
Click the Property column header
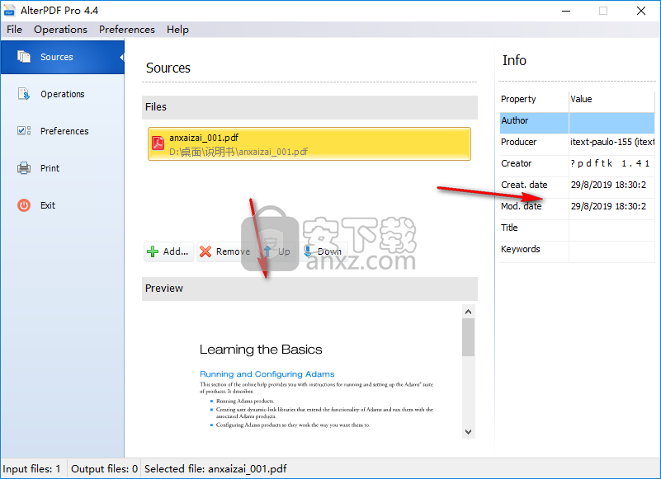(534, 100)
